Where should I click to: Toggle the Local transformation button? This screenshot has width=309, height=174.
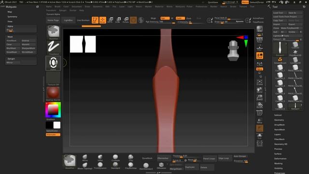click(x=260, y=56)
